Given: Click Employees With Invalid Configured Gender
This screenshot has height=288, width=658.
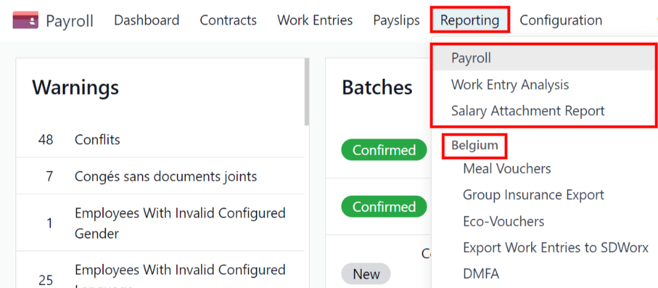Looking at the screenshot, I should (180, 223).
